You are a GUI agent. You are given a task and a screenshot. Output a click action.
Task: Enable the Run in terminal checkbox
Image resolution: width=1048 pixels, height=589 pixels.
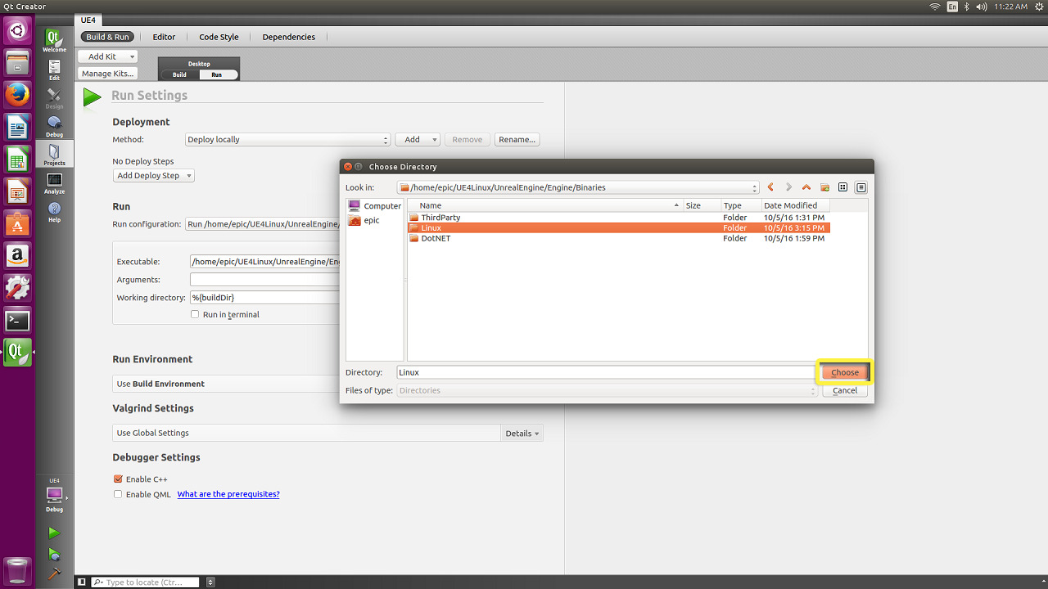pyautogui.click(x=195, y=314)
